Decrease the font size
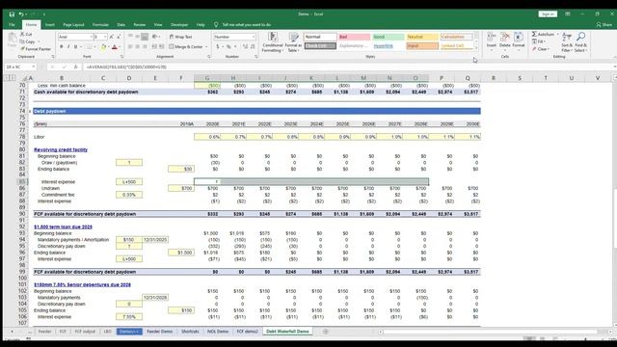 (118, 37)
